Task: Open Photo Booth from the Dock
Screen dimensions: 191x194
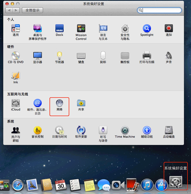Action: pos(133,185)
